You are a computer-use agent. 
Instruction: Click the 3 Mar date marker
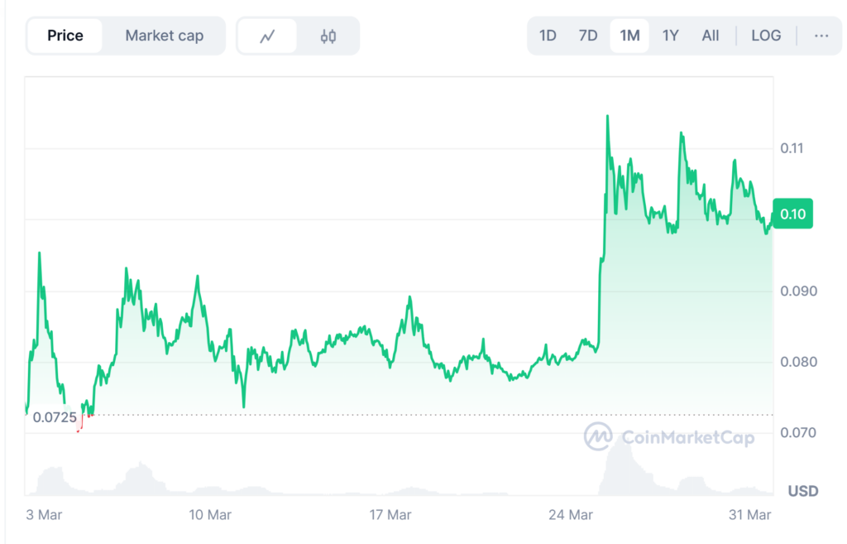click(44, 515)
